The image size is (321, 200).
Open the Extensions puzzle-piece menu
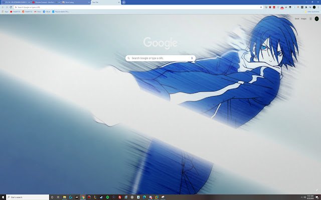pos(306,7)
